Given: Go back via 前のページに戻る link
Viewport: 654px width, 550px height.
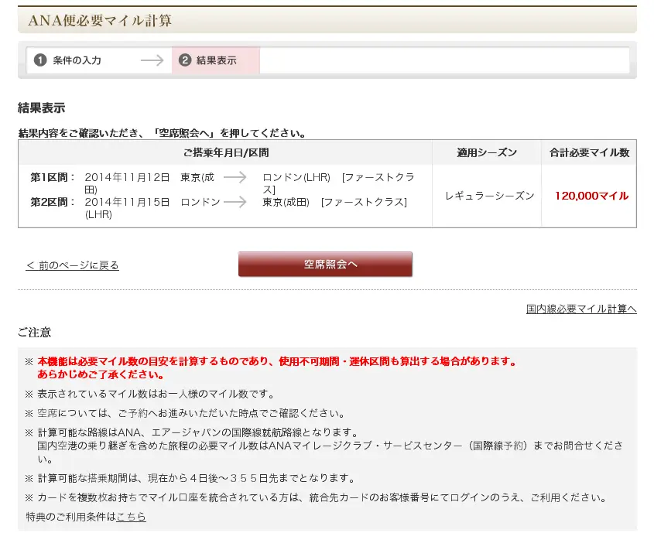Looking at the screenshot, I should (72, 265).
